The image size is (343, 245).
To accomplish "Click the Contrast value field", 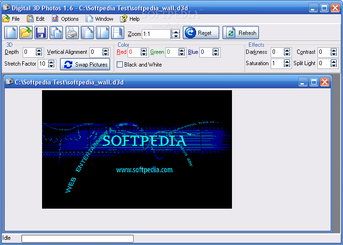I will pyautogui.click(x=324, y=52).
